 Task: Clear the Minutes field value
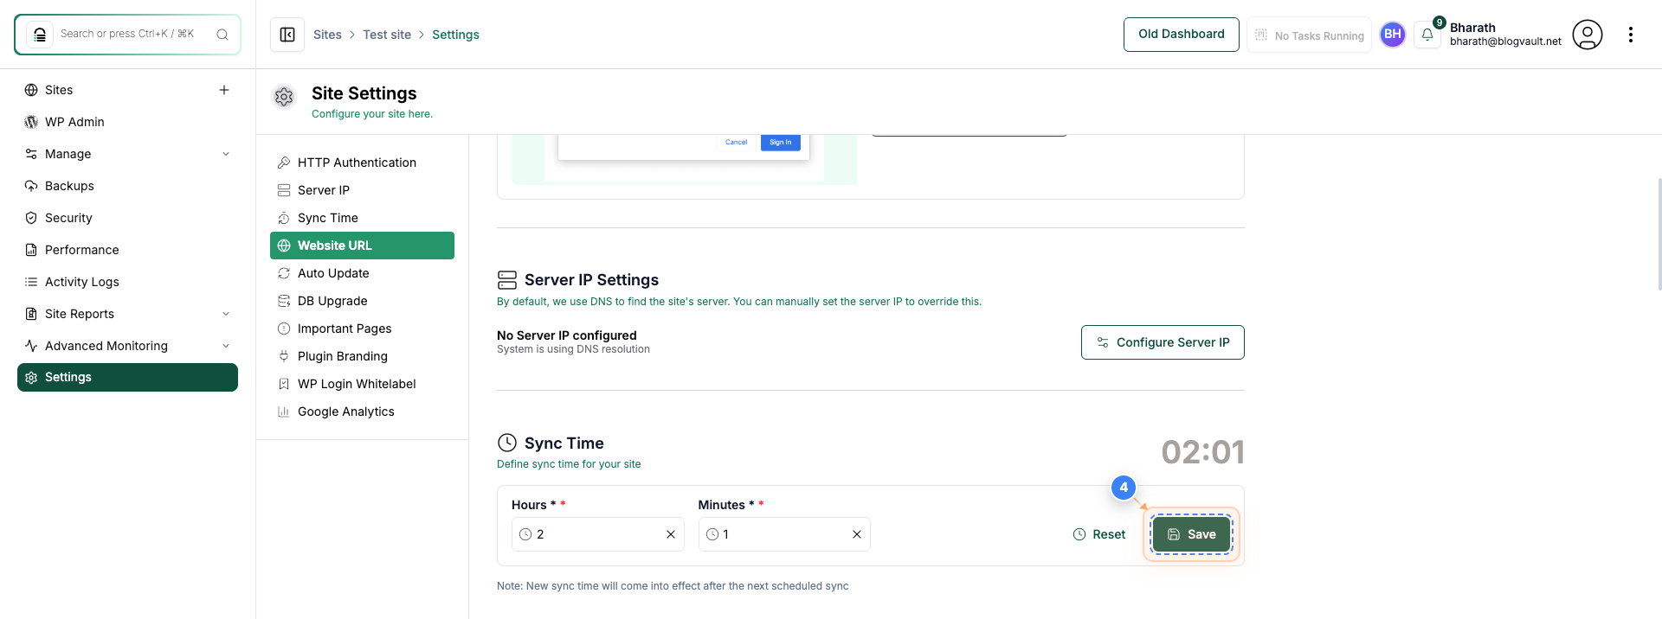click(x=857, y=534)
